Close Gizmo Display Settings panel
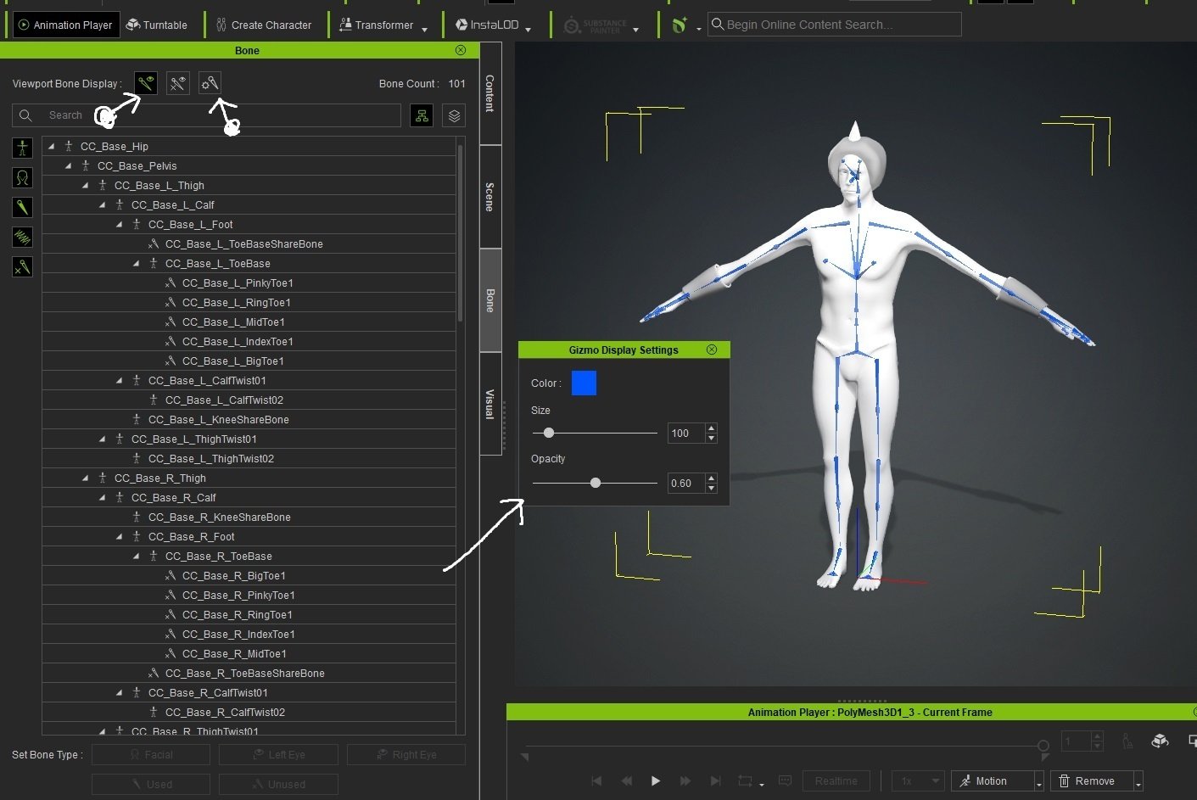1197x800 pixels. click(x=712, y=350)
